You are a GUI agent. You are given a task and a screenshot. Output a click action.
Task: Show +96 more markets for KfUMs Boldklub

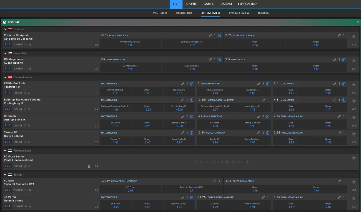(354, 93)
